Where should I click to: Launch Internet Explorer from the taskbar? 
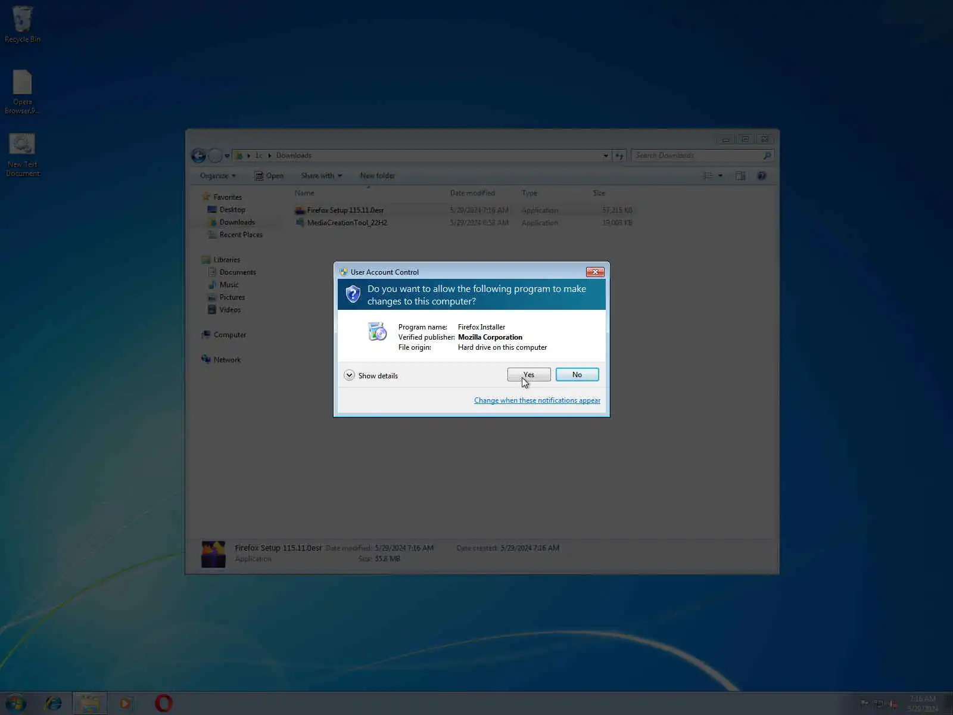point(54,704)
